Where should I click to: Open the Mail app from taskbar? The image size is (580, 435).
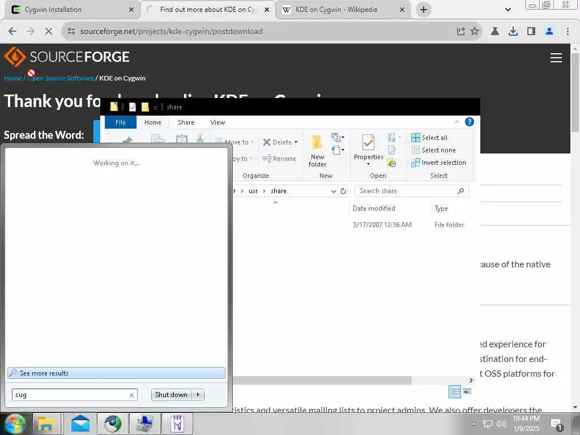pos(80,424)
